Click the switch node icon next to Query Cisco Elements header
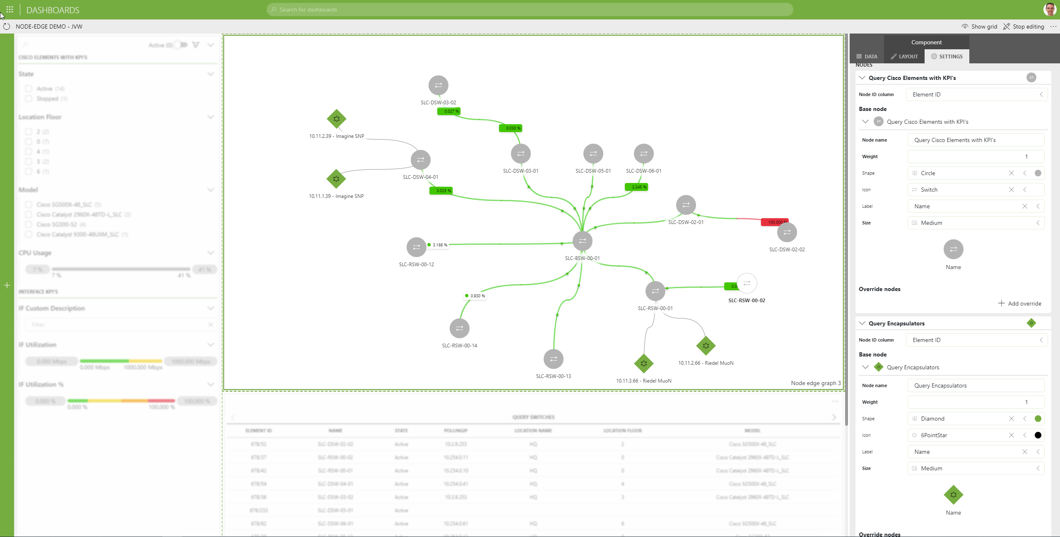 [x=1031, y=77]
